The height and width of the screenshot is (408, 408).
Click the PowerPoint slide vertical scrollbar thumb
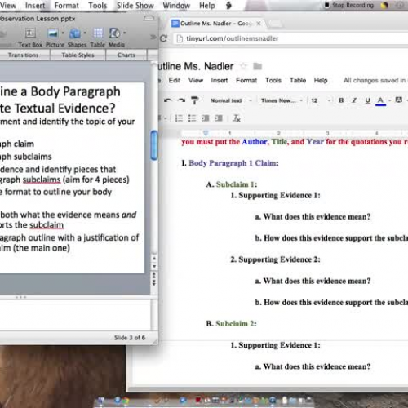pos(154,145)
